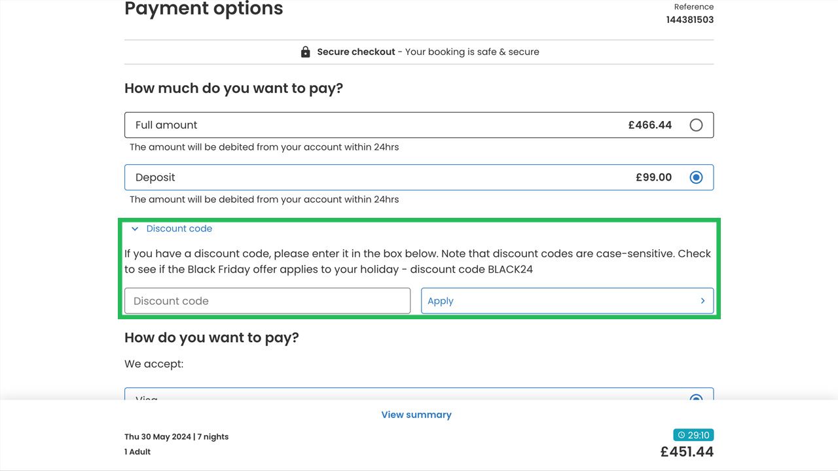Choose the Deposit option label

[155, 177]
